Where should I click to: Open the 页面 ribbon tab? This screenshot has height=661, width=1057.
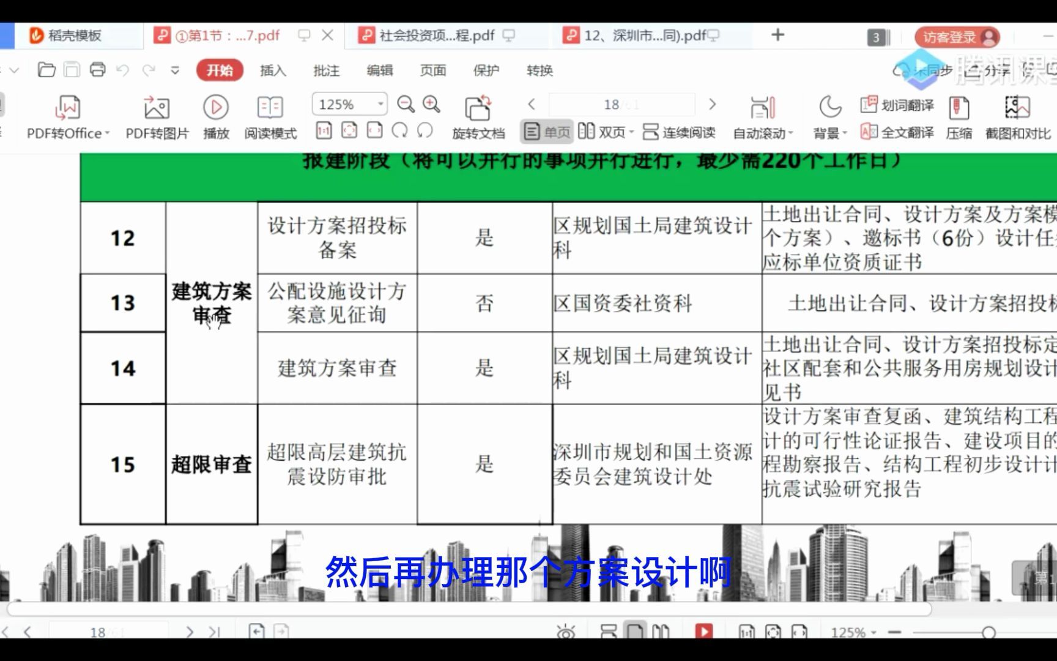(x=432, y=70)
